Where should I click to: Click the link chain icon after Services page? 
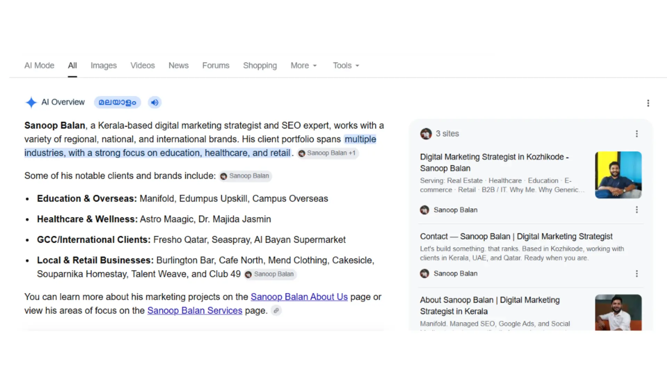[276, 310]
